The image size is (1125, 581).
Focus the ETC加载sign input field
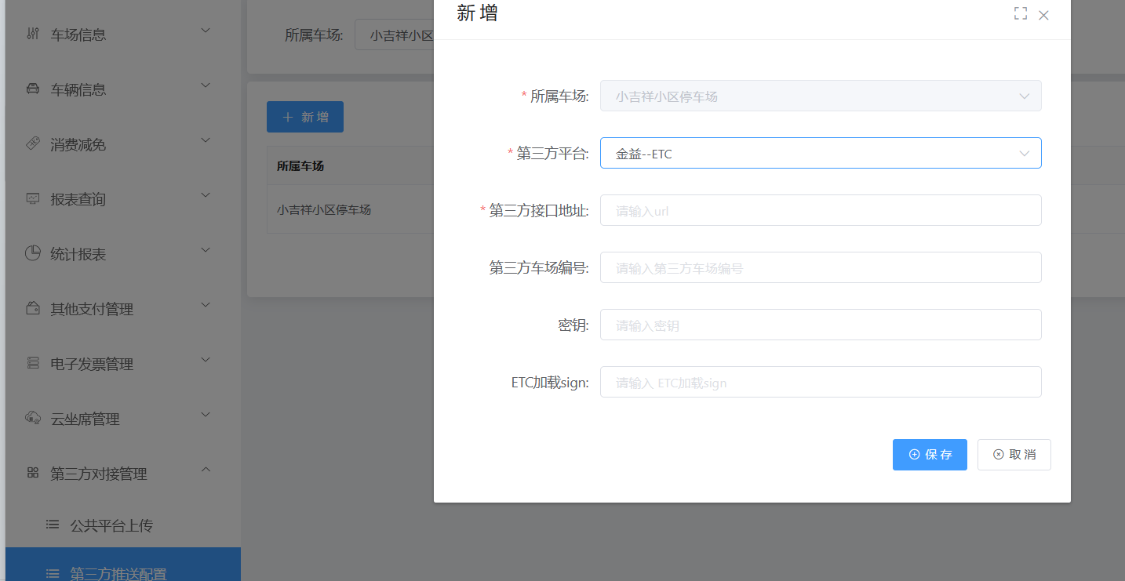(x=821, y=382)
